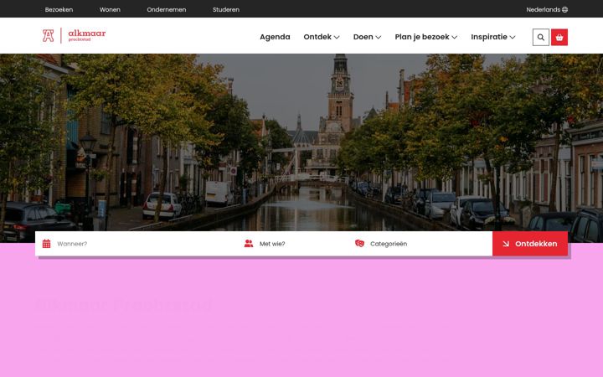Go to the Bezoeken section
The width and height of the screenshot is (603, 377).
coord(59,9)
